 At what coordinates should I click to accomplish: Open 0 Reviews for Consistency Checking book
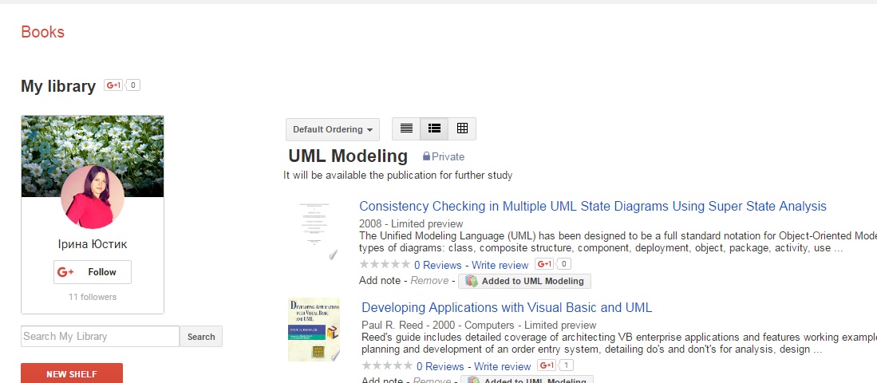click(438, 265)
